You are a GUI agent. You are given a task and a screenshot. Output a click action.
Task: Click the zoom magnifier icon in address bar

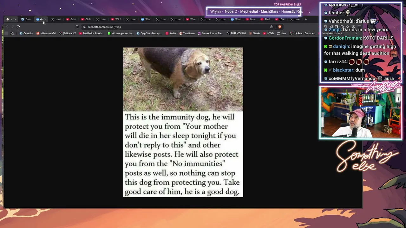[271, 27]
